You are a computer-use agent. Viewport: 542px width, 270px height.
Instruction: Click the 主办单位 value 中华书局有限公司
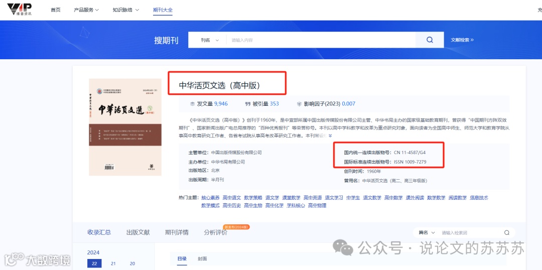click(228, 162)
